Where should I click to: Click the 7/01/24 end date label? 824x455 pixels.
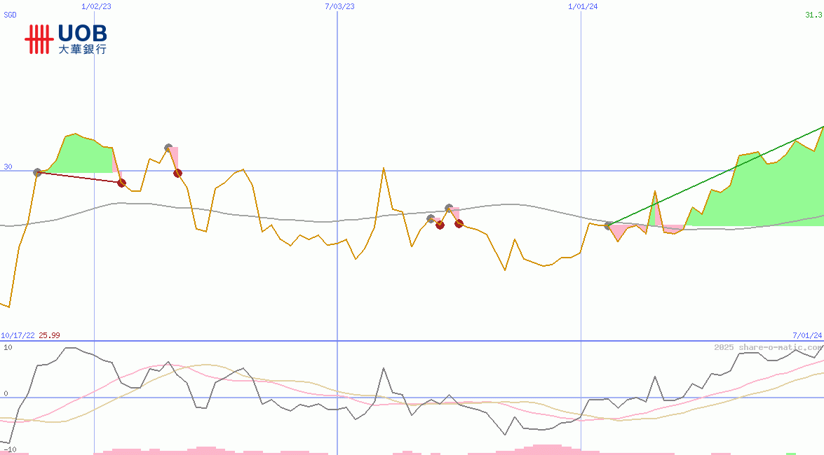pos(807,335)
